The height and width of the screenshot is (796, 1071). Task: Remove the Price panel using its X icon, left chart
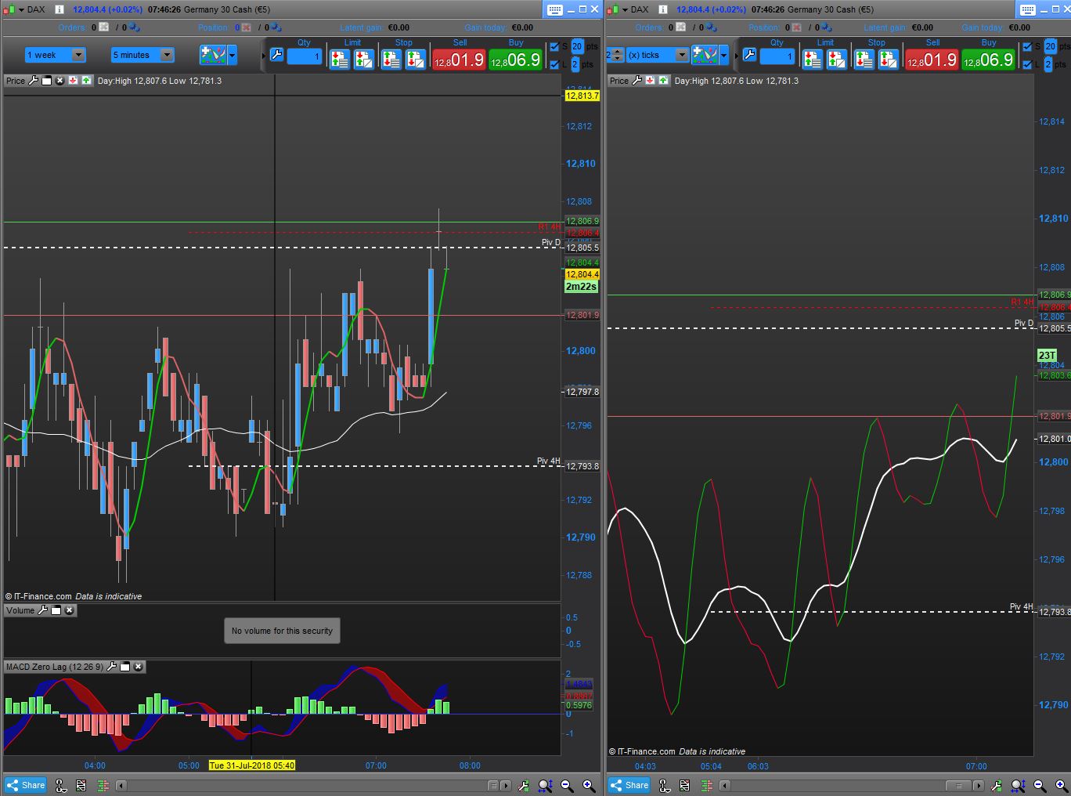click(x=60, y=81)
